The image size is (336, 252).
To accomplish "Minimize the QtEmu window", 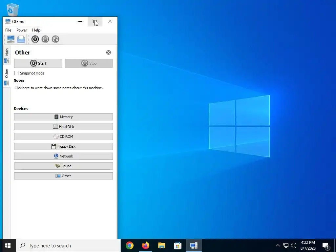I will tap(80, 21).
